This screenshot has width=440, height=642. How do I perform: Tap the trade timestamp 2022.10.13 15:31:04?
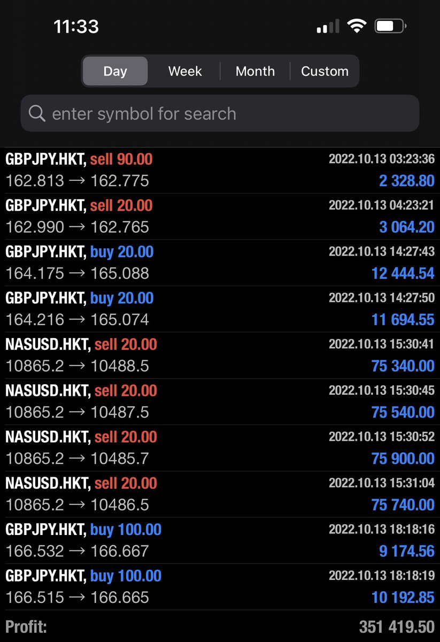(381, 483)
